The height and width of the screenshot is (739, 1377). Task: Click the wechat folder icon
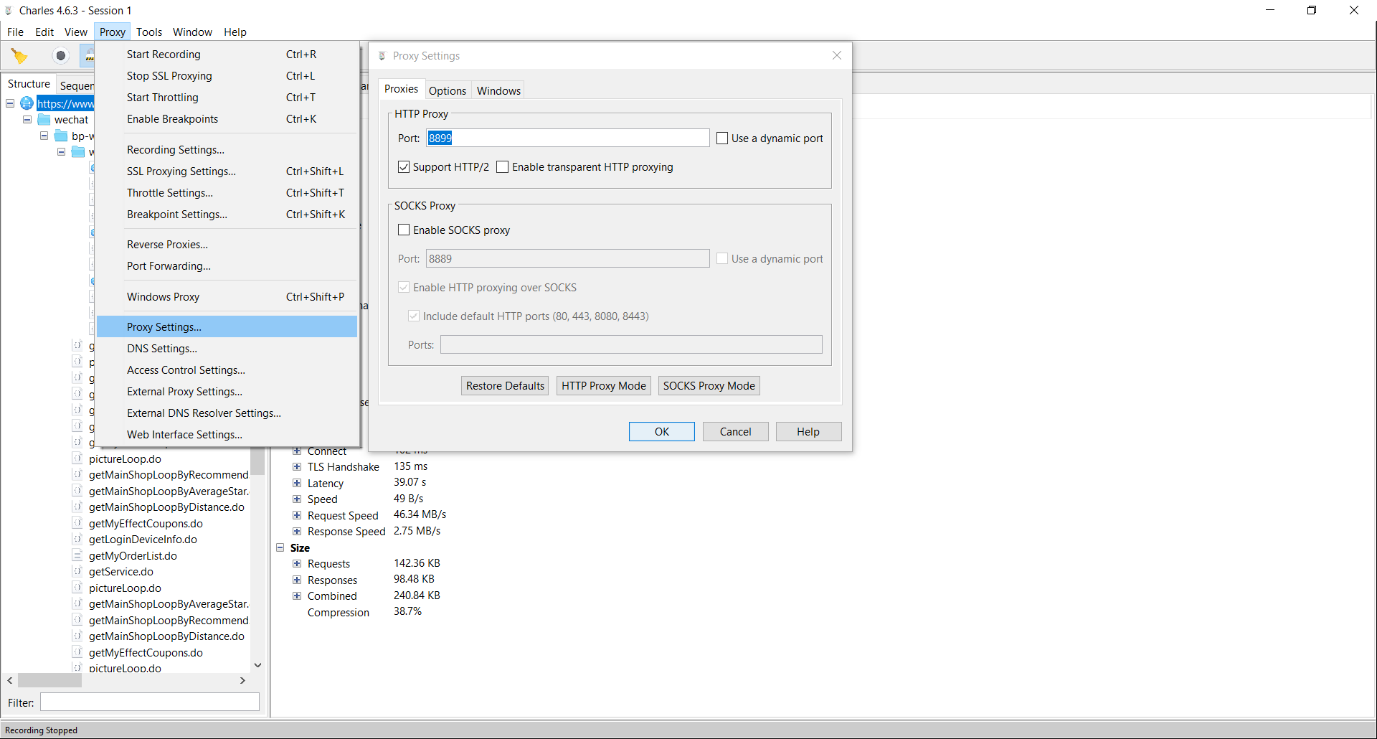(44, 120)
